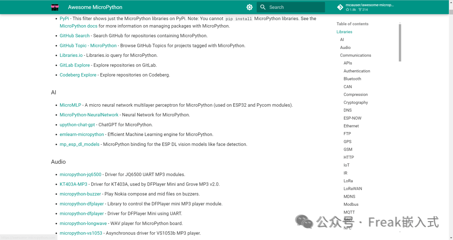Open the MicroMLP library link
This screenshot has height=240, width=453.
pyautogui.click(x=70, y=105)
